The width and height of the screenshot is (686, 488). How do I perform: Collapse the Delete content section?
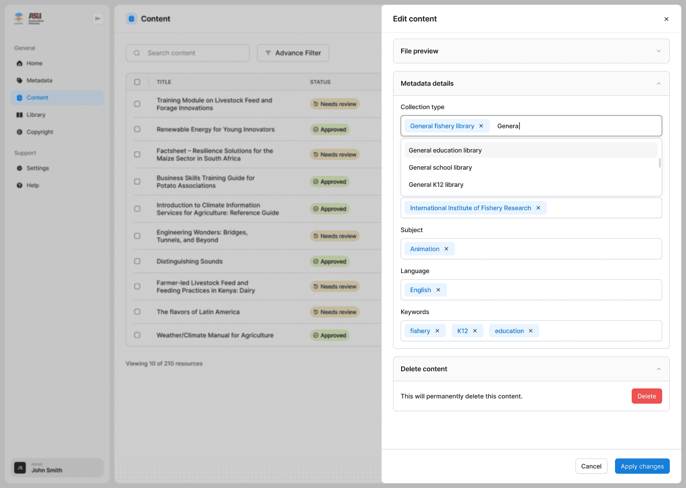(659, 369)
